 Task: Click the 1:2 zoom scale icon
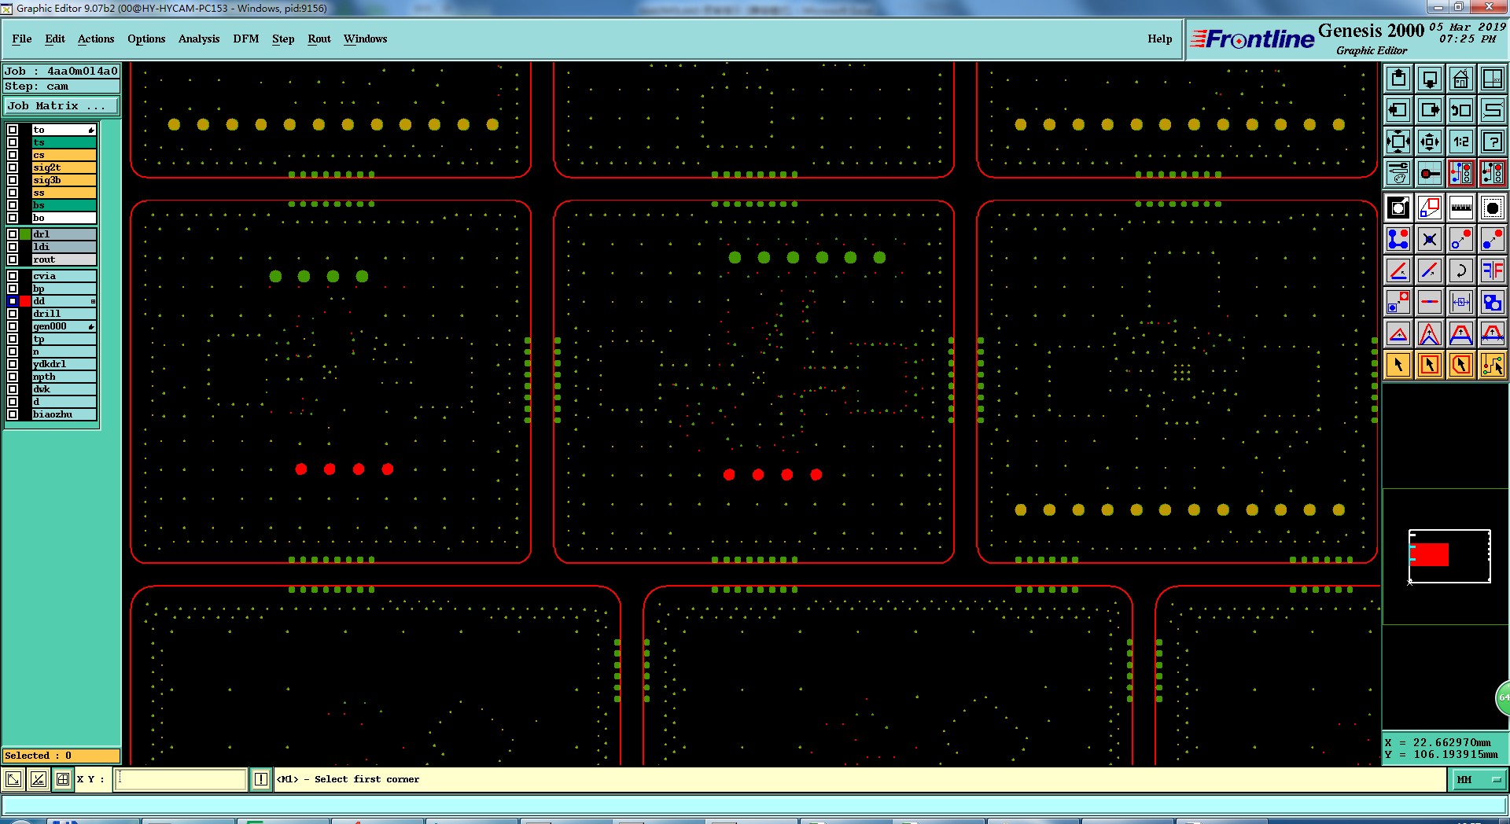point(1460,142)
